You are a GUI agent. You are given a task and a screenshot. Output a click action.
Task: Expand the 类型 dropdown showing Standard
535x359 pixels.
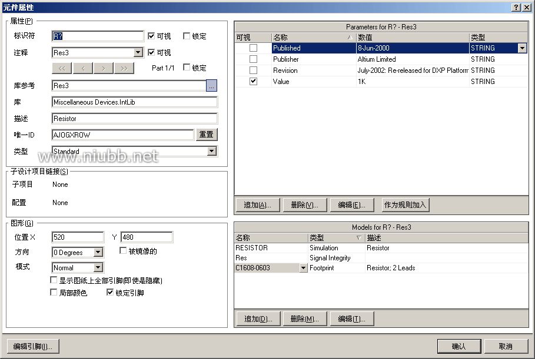pyautogui.click(x=212, y=152)
